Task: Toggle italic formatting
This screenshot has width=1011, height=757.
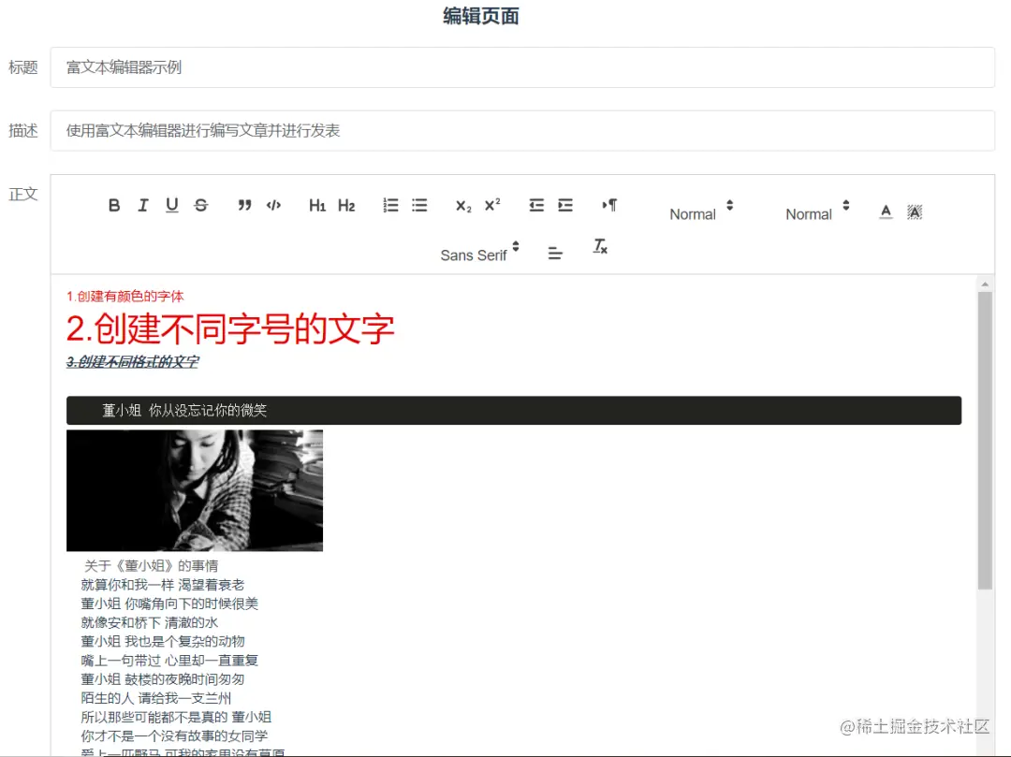Action: tap(143, 206)
